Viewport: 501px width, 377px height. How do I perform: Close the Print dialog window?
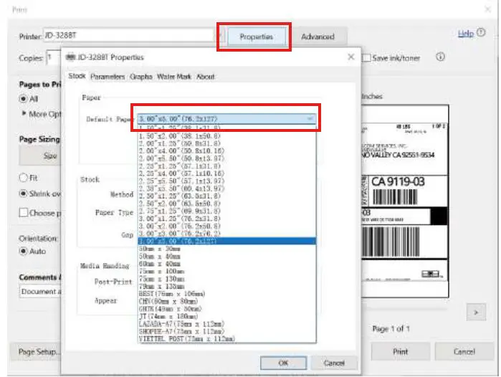pos(488,9)
